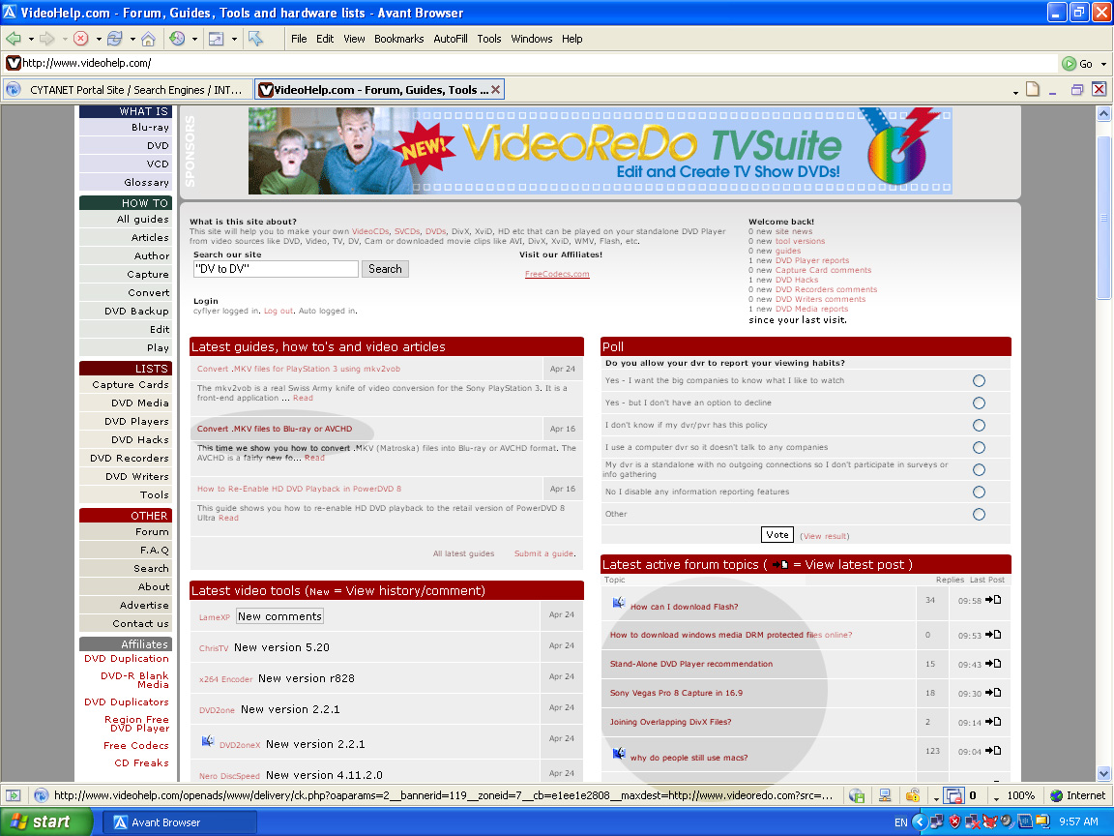Click the 'Search our site' input field

click(x=276, y=269)
